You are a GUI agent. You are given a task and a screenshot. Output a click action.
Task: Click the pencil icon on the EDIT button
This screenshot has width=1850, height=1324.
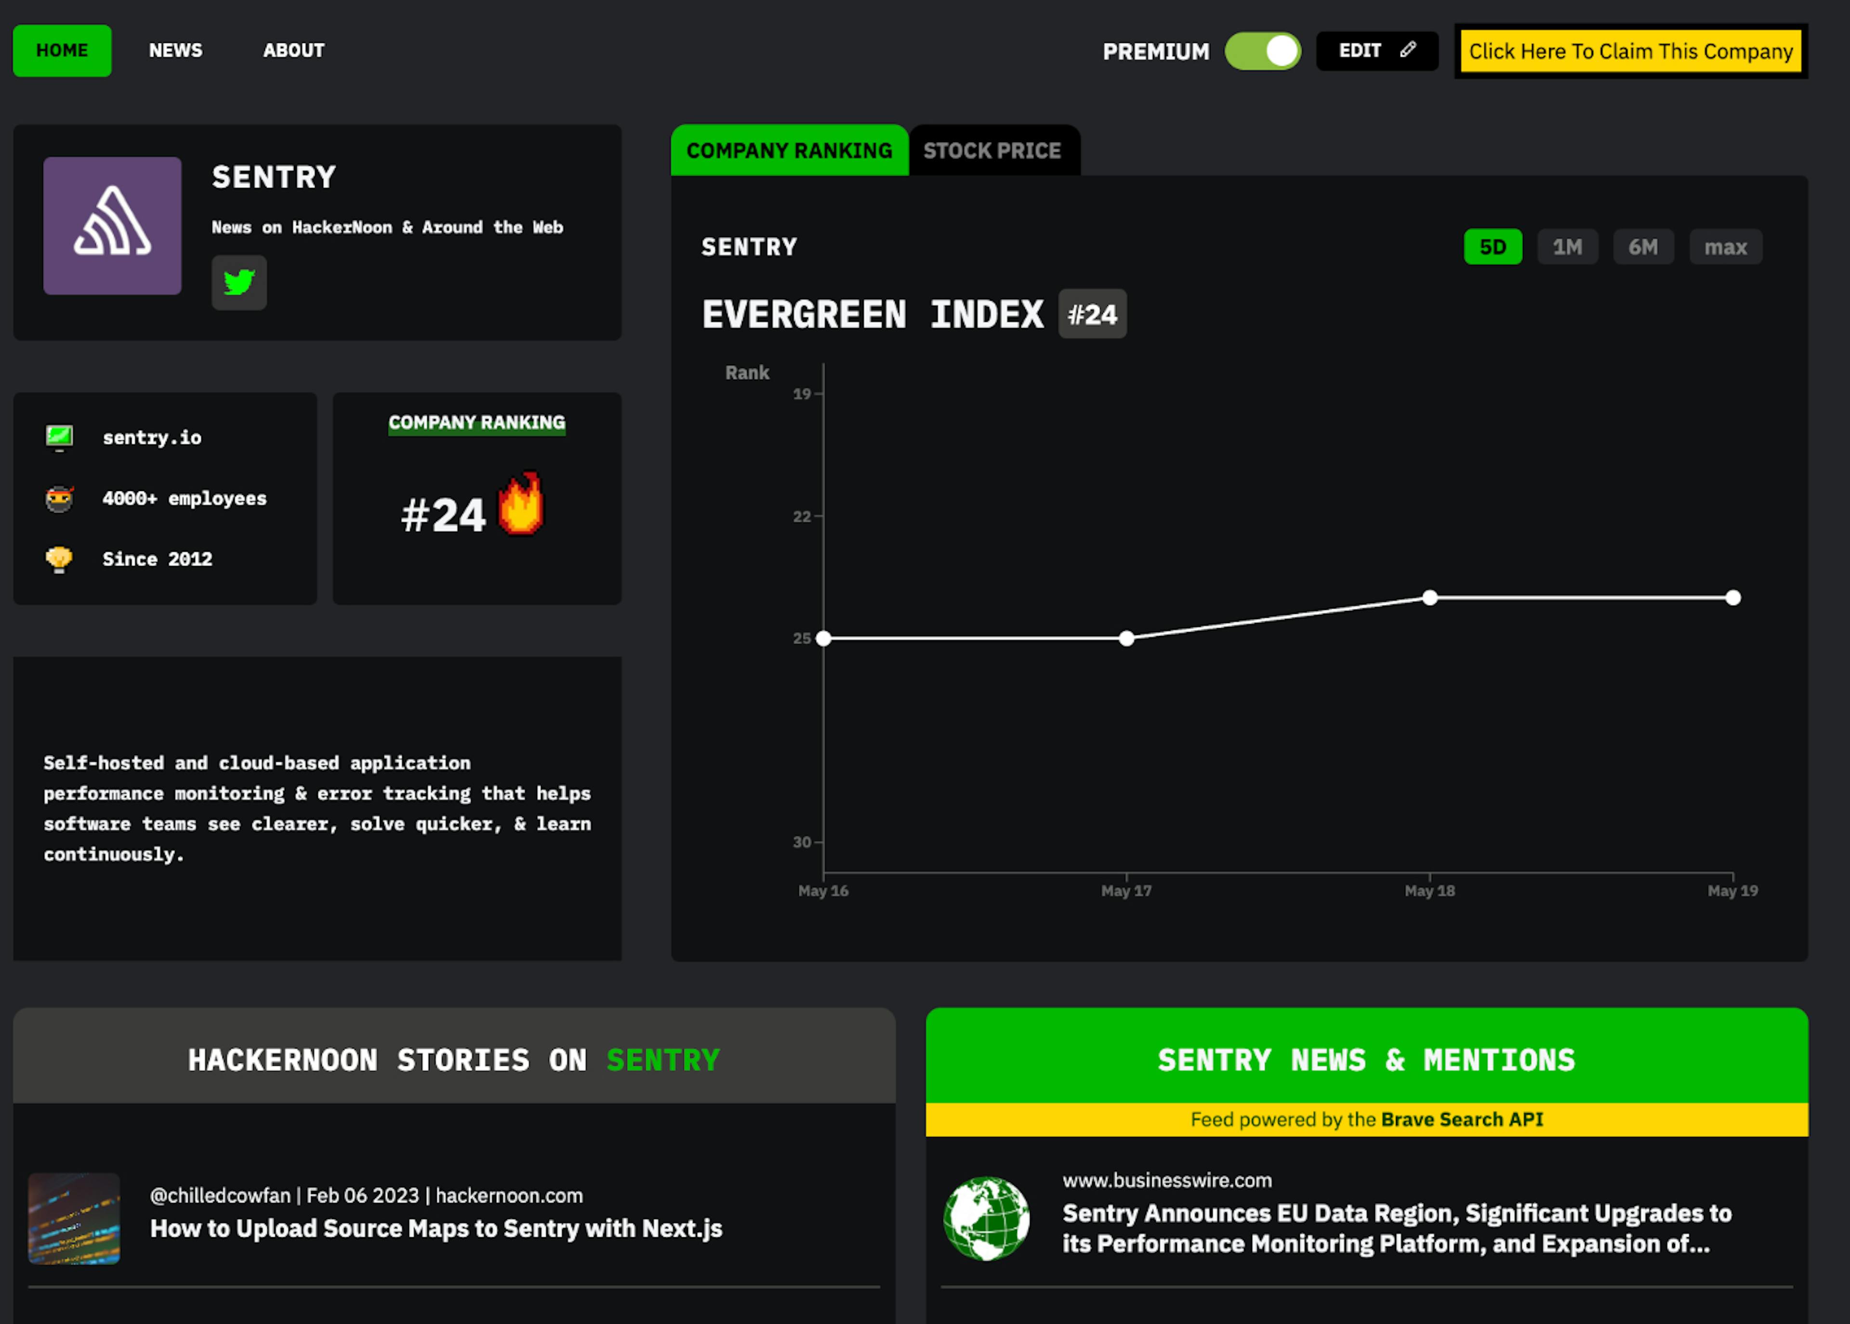tap(1408, 50)
